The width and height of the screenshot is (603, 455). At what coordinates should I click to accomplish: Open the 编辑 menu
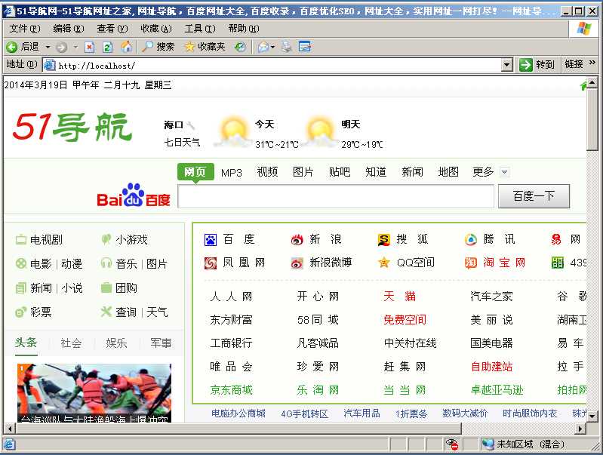click(69, 29)
